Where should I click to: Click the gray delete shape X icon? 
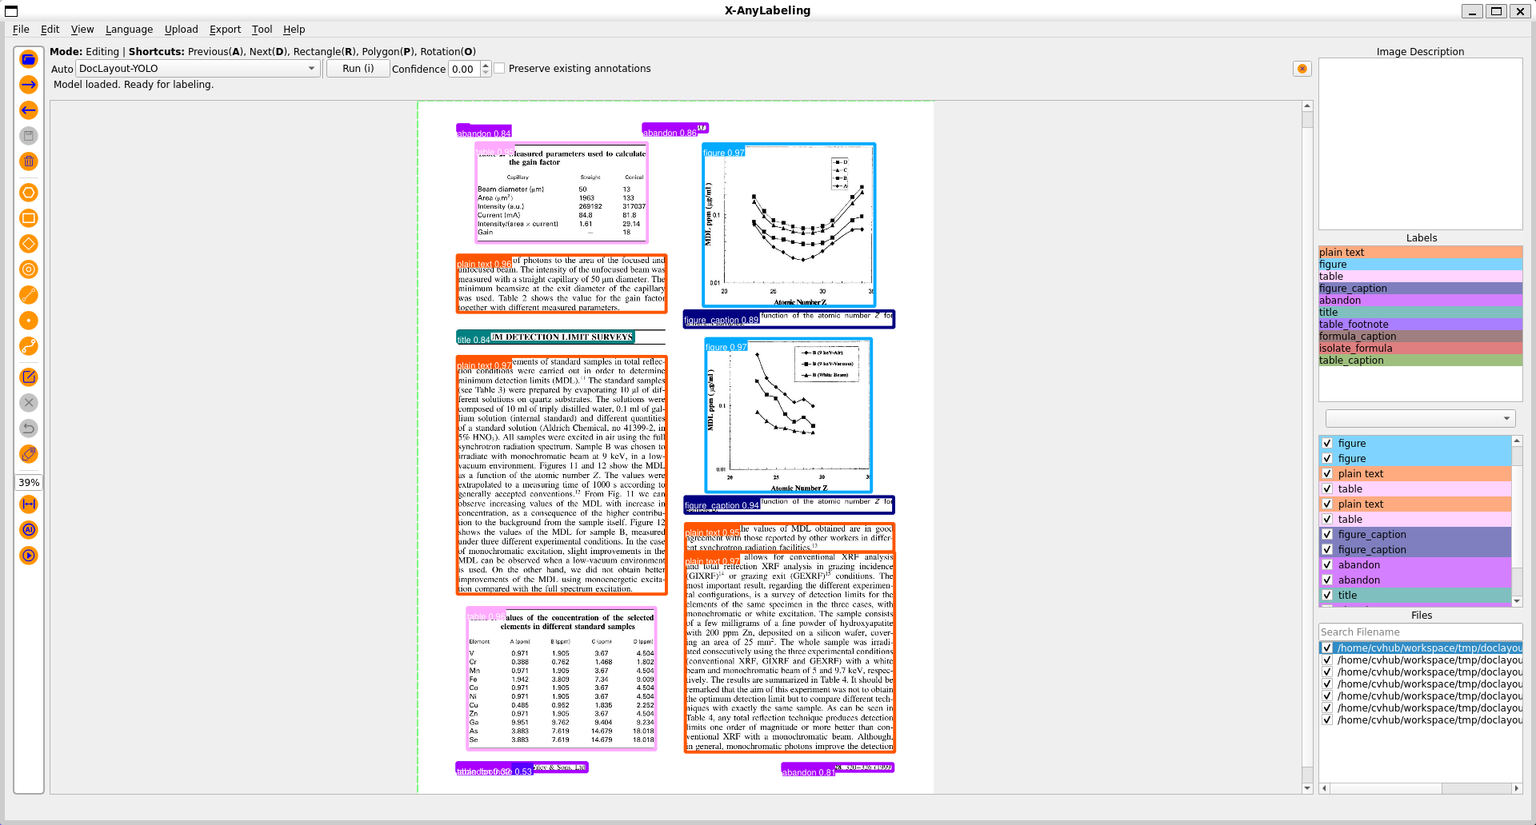tap(29, 403)
